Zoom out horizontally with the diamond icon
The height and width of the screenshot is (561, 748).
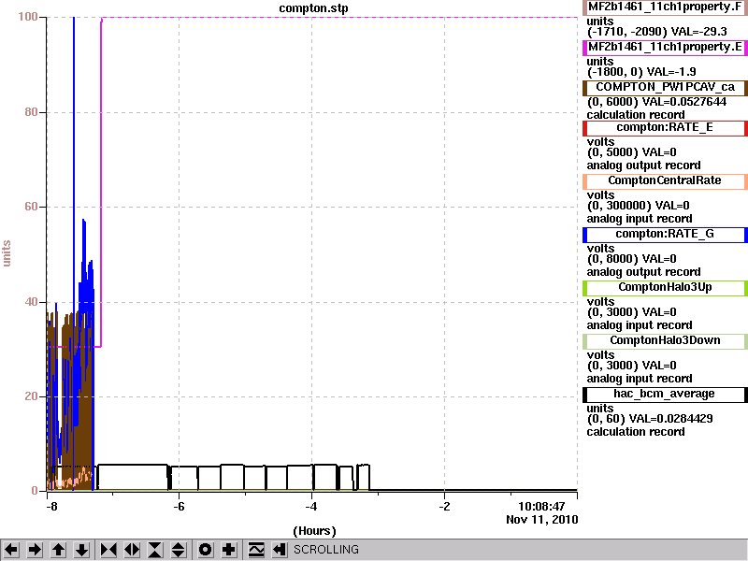132,550
